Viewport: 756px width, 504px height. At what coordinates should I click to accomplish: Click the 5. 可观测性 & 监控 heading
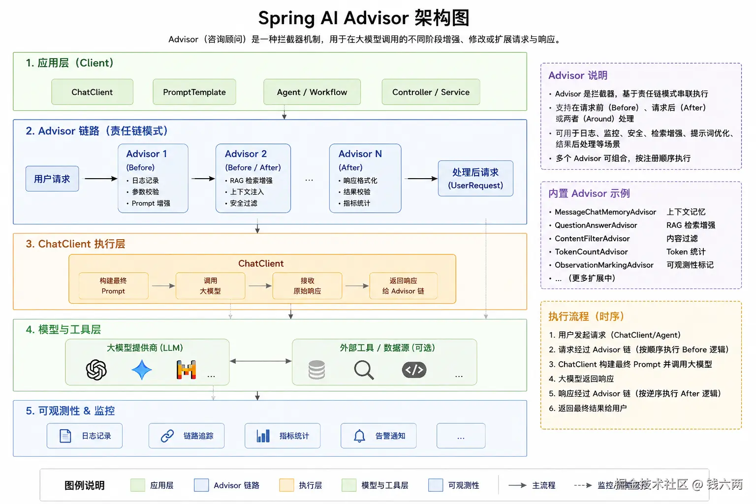coord(70,411)
